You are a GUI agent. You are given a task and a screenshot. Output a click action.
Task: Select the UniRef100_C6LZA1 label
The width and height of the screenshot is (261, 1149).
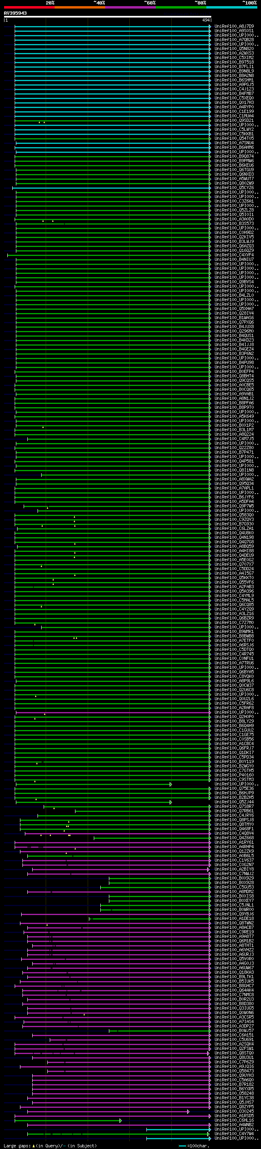click(x=234, y=528)
